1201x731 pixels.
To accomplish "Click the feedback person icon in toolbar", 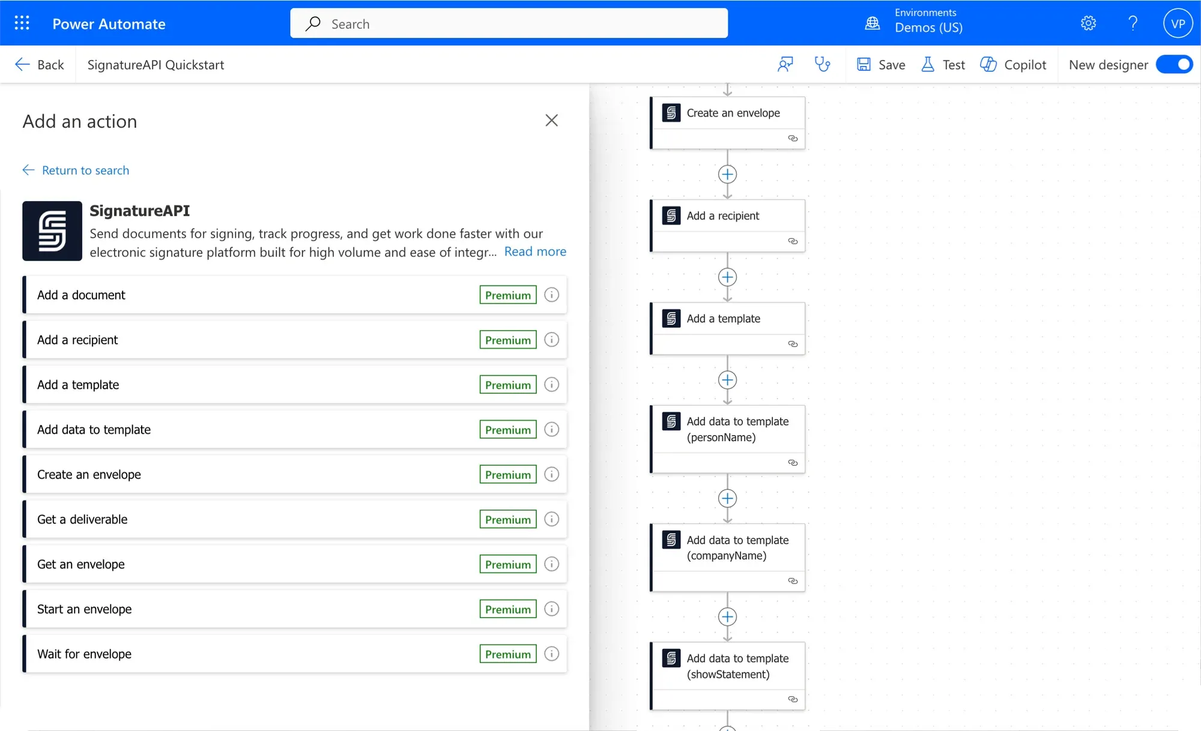I will [785, 64].
